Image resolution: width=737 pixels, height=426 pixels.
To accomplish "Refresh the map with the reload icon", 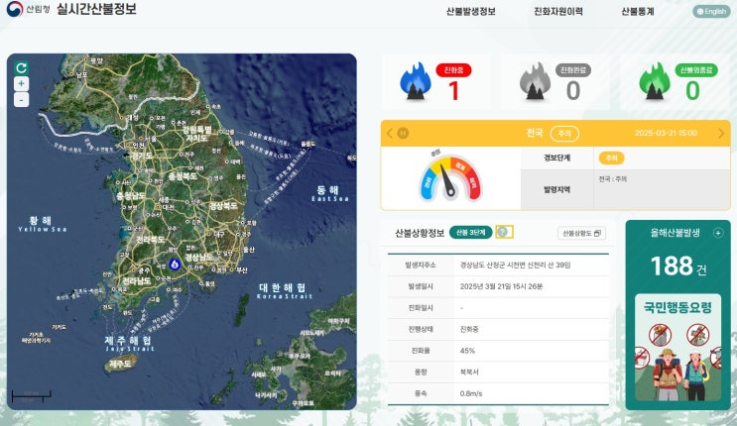I will [x=21, y=68].
